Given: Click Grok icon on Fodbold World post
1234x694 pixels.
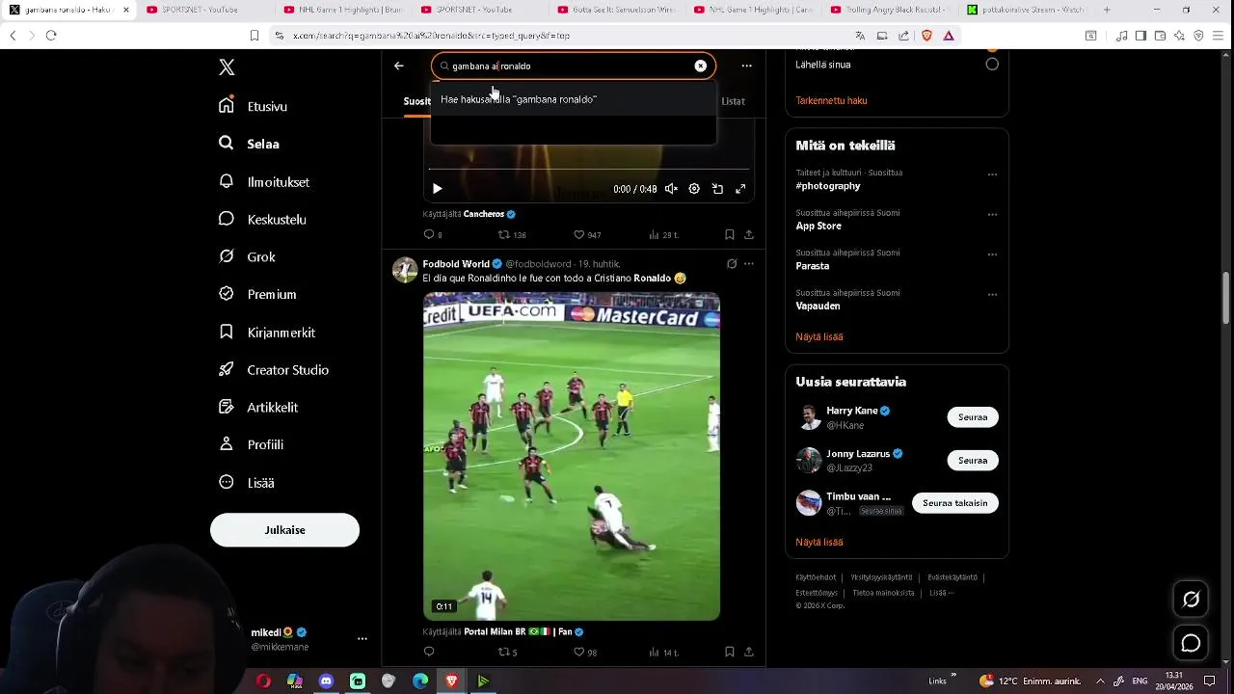Looking at the screenshot, I should (732, 263).
